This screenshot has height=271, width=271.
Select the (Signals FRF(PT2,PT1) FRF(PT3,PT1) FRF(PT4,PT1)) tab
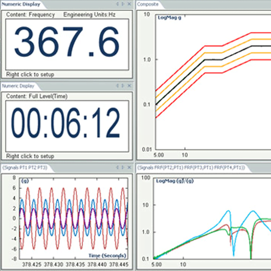tap(191, 168)
